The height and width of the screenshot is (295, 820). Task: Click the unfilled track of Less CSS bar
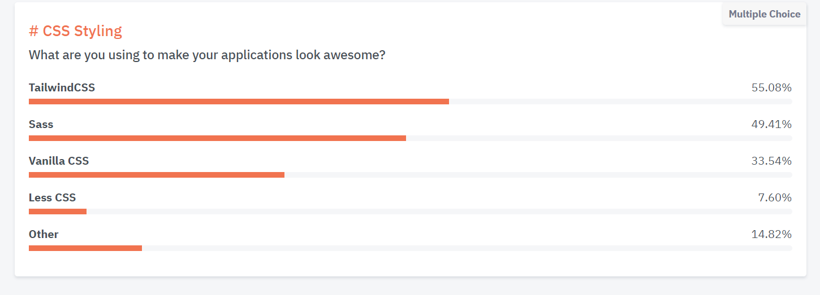pyautogui.click(x=439, y=212)
